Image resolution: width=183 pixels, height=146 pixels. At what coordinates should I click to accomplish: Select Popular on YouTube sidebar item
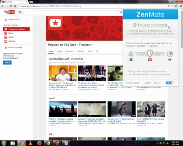pyautogui.click(x=16, y=29)
